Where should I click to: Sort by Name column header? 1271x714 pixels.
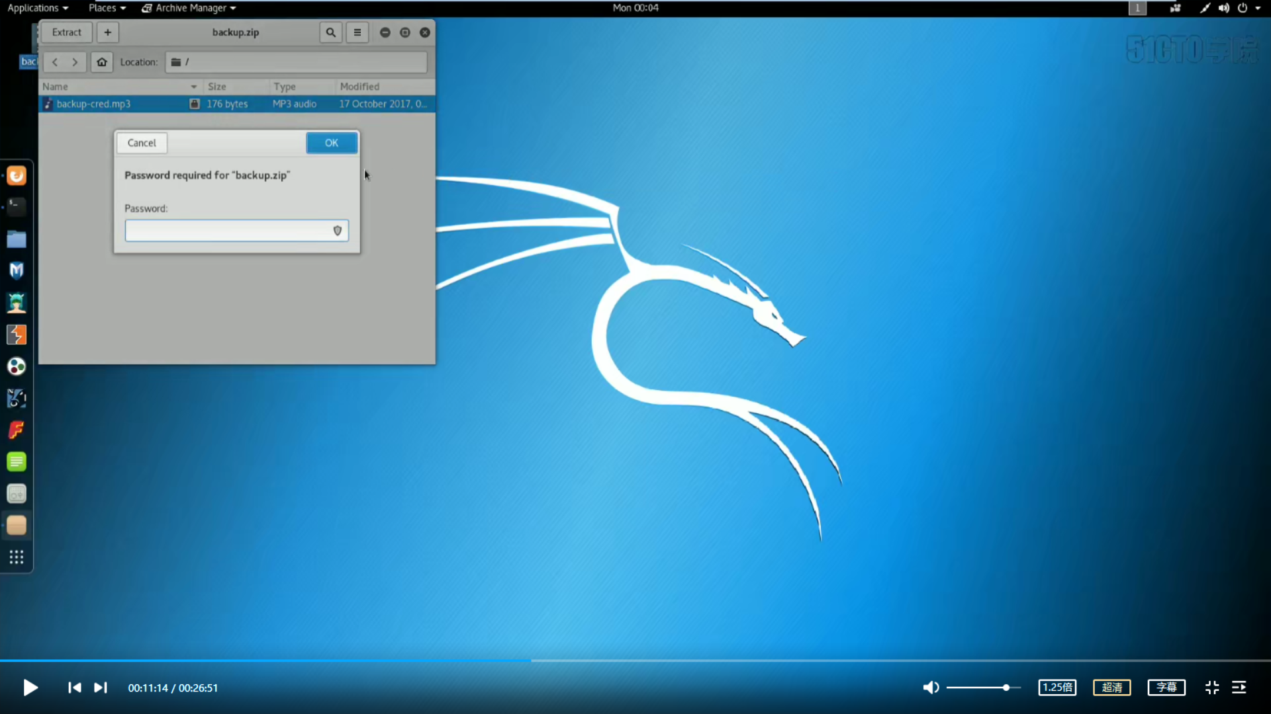tap(120, 87)
